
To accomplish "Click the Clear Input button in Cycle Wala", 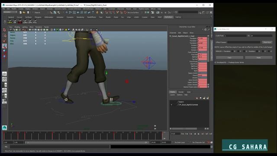I will 267,42.
